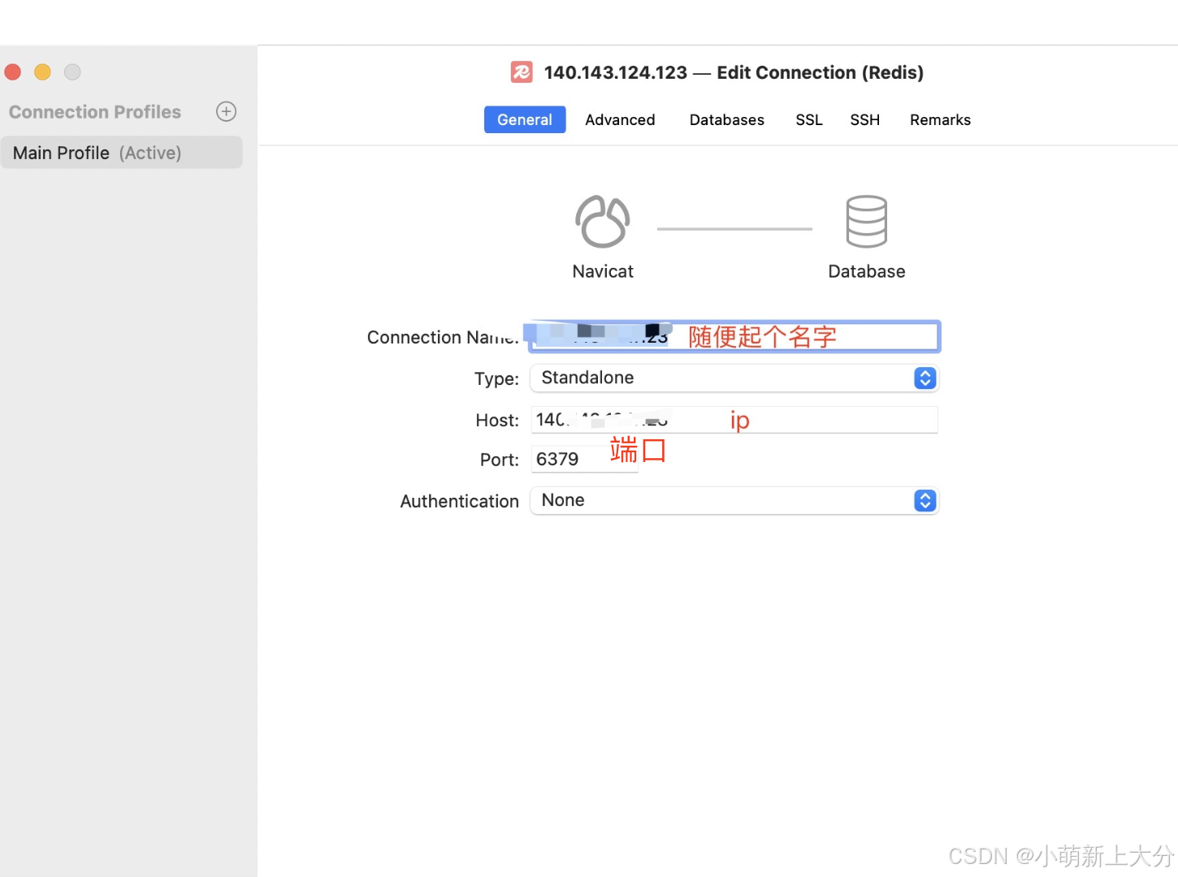Open the Databases tab
This screenshot has height=877, width=1178.
click(x=726, y=119)
